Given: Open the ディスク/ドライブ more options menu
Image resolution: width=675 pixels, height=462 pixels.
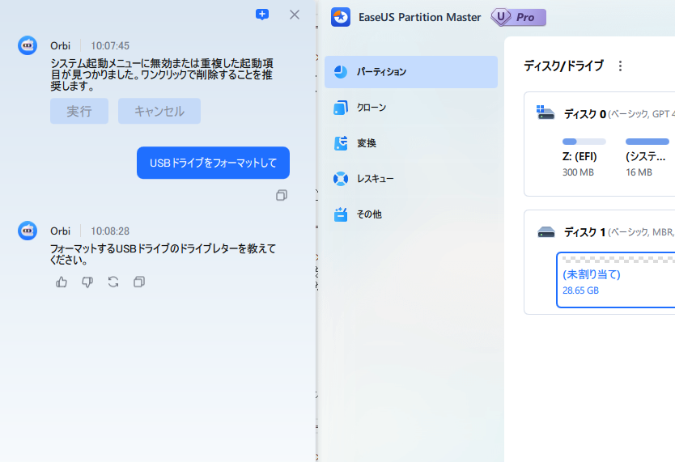Looking at the screenshot, I should pyautogui.click(x=620, y=66).
